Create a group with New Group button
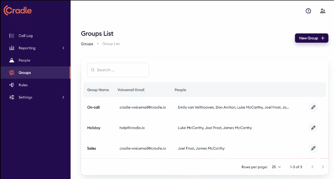The width and height of the screenshot is (334, 179). click(311, 38)
